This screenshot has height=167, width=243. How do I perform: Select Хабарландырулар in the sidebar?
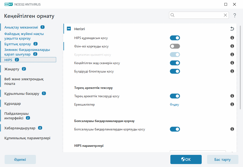20,128
